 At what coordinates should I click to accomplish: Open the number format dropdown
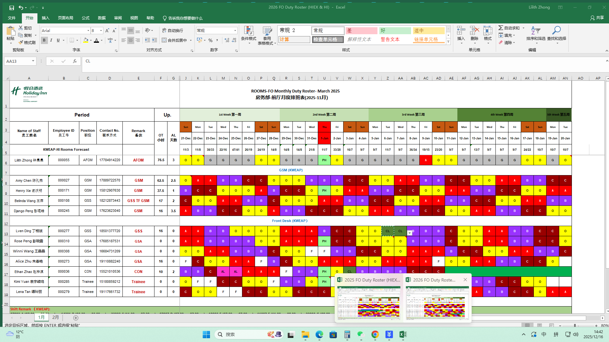[235, 31]
